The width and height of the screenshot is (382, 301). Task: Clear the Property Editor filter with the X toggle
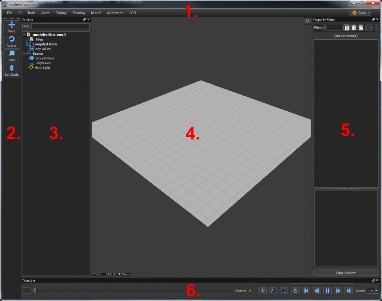point(324,28)
